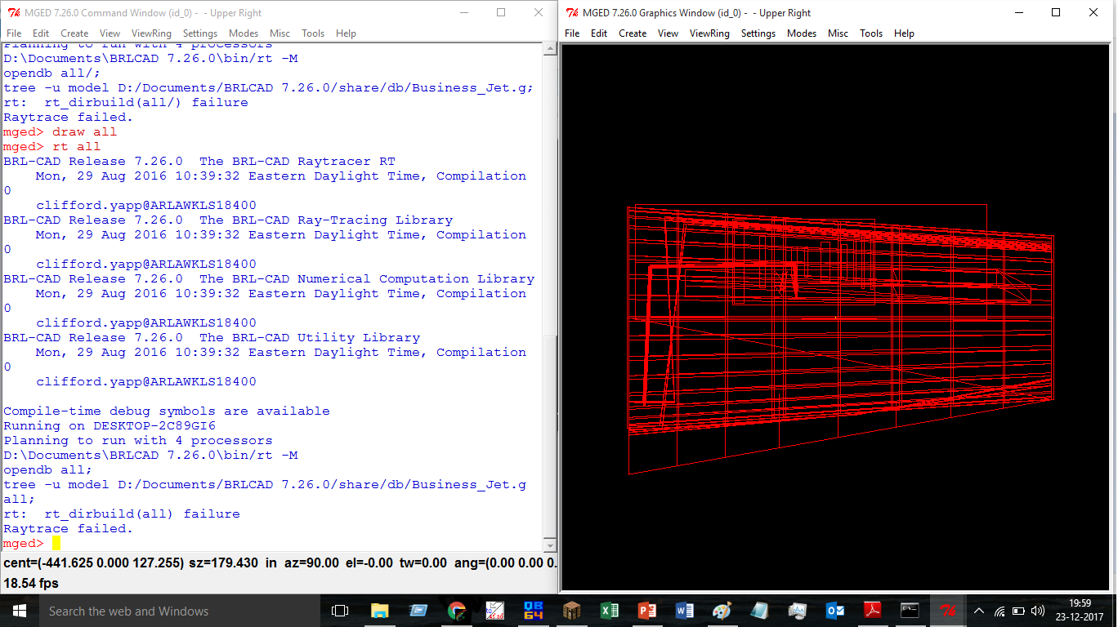Open the Windows Start menu
The image size is (1118, 627).
(19, 611)
